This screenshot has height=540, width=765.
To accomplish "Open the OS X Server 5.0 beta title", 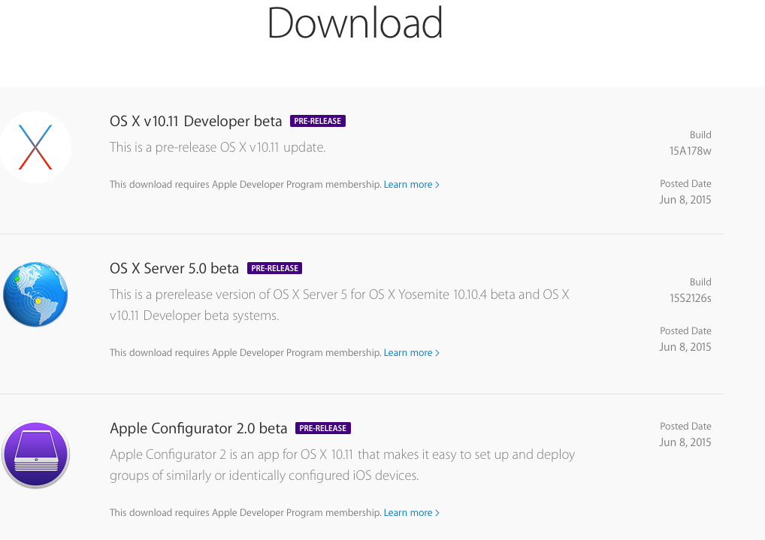I will coord(174,268).
